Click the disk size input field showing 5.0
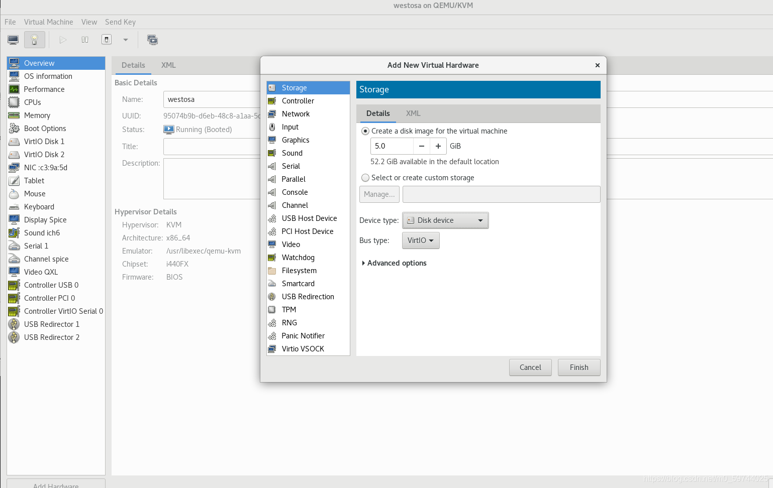 coord(391,146)
